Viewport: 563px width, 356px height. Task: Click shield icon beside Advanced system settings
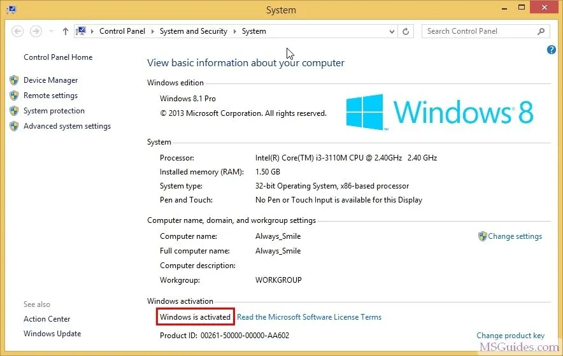click(14, 126)
